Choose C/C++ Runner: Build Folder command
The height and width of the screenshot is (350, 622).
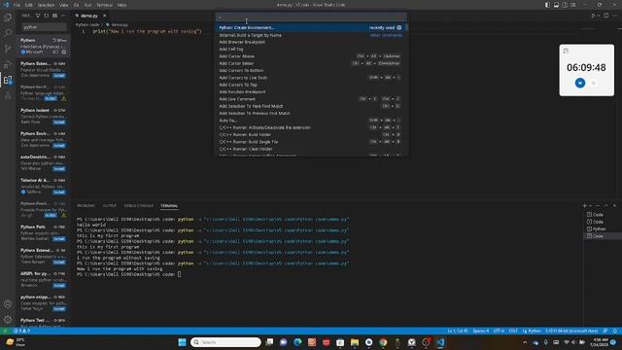coord(311,134)
